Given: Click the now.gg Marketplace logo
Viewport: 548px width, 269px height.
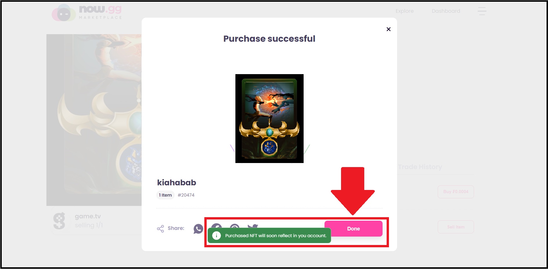Looking at the screenshot, I should pos(86,12).
